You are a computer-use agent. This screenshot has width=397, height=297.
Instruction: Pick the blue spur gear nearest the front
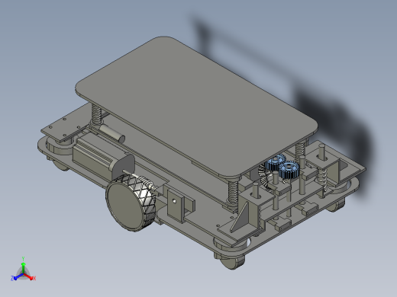point(289,170)
